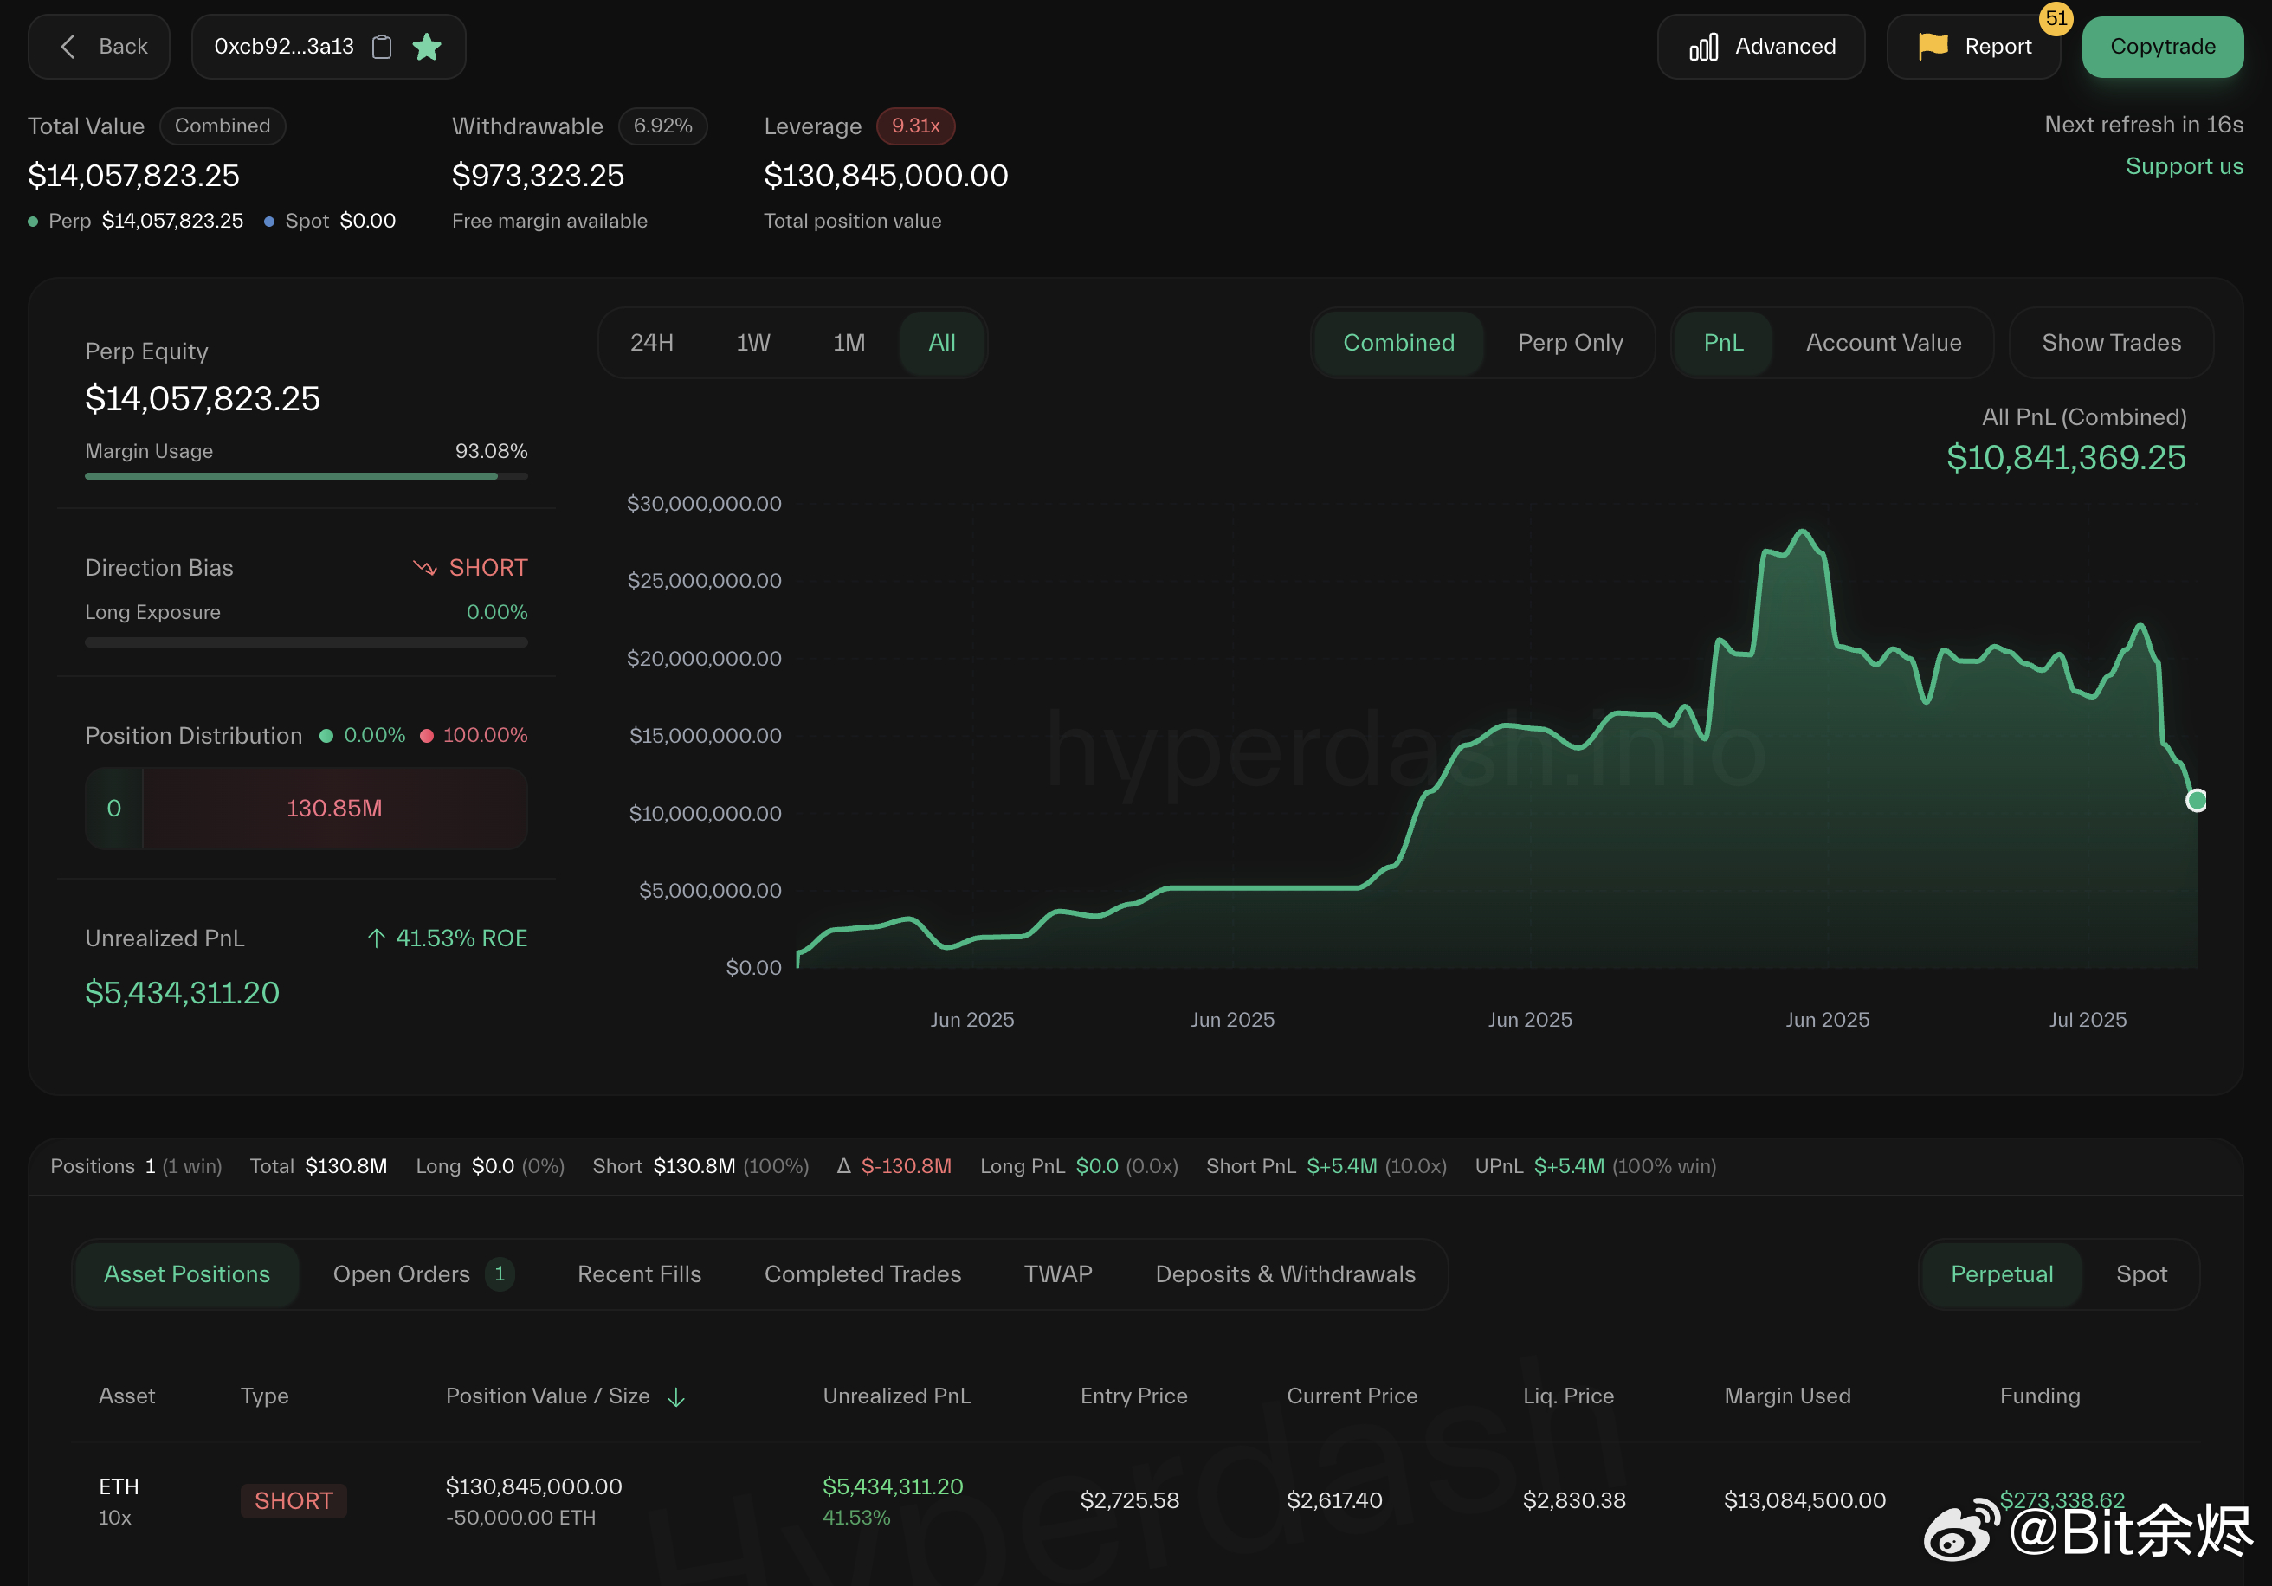Click the Liq. Price column header
Image resolution: width=2272 pixels, height=1586 pixels.
1568,1396
